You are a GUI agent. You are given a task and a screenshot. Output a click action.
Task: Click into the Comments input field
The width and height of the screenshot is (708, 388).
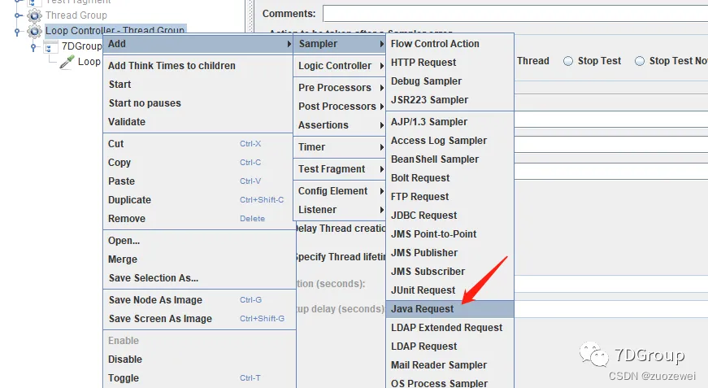click(515, 14)
